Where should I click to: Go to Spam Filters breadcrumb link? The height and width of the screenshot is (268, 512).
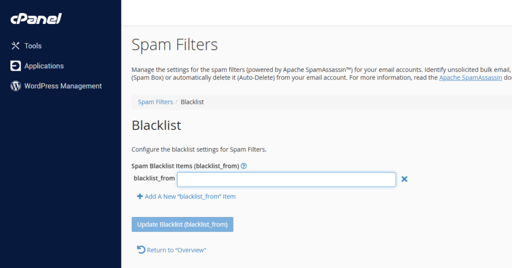tap(155, 102)
